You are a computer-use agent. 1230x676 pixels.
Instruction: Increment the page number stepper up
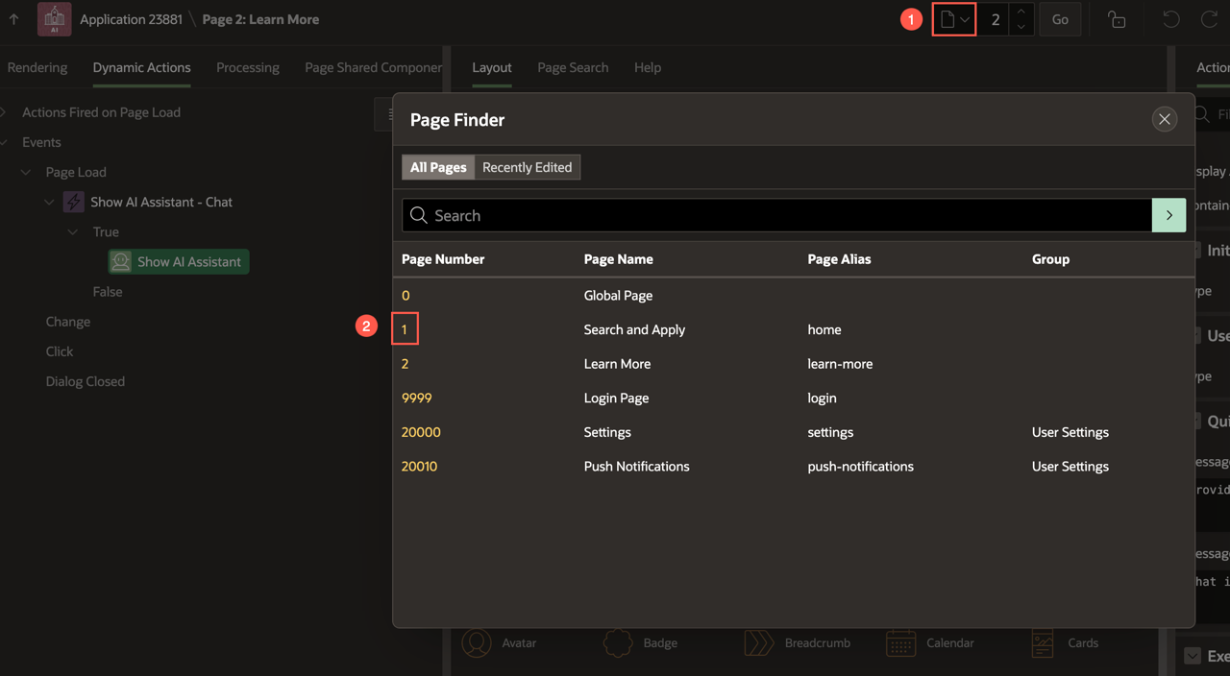pos(1021,12)
